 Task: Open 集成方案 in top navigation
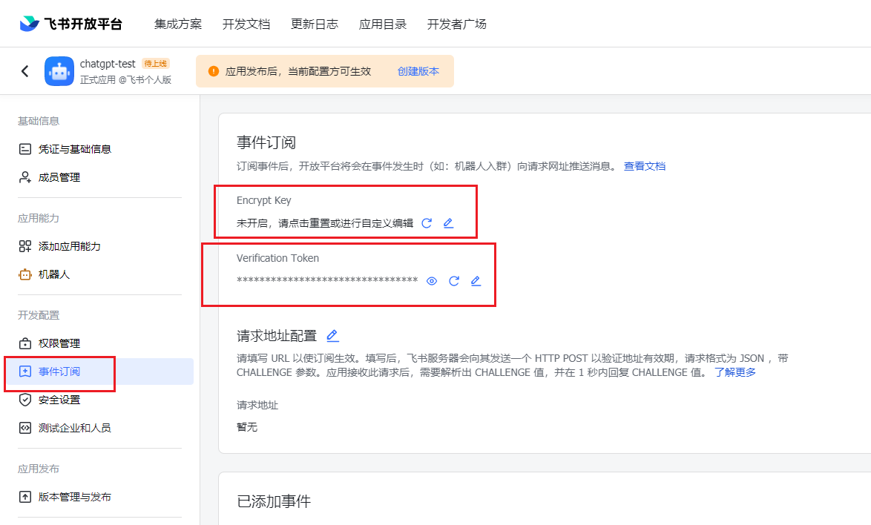coord(178,24)
